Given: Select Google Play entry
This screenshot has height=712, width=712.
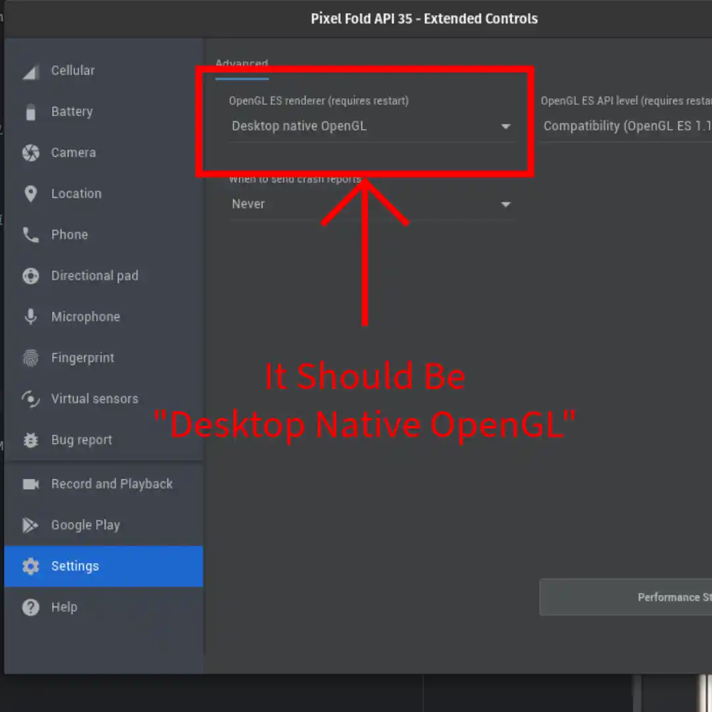Looking at the screenshot, I should [104, 525].
